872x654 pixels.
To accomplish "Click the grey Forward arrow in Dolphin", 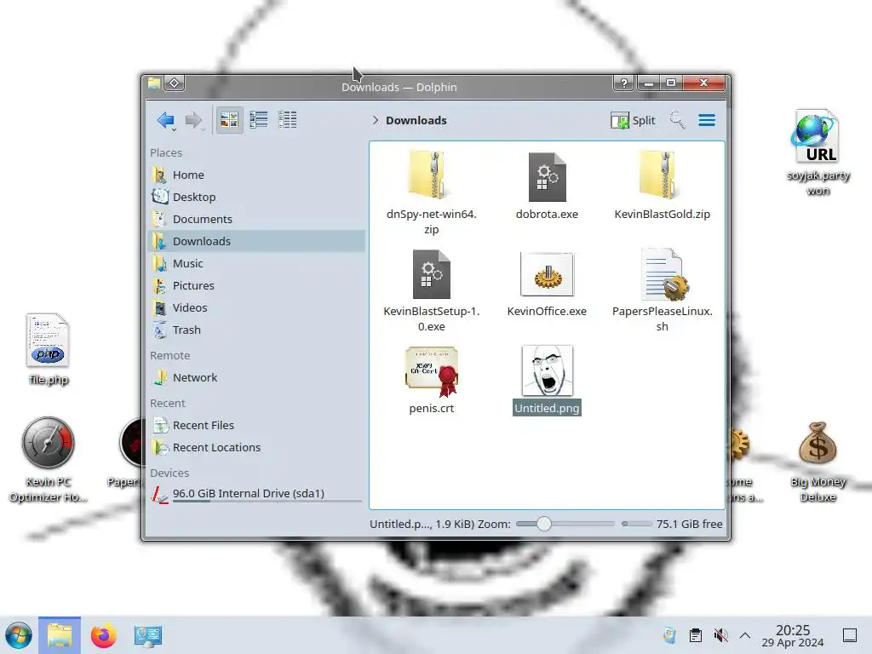I will [193, 119].
